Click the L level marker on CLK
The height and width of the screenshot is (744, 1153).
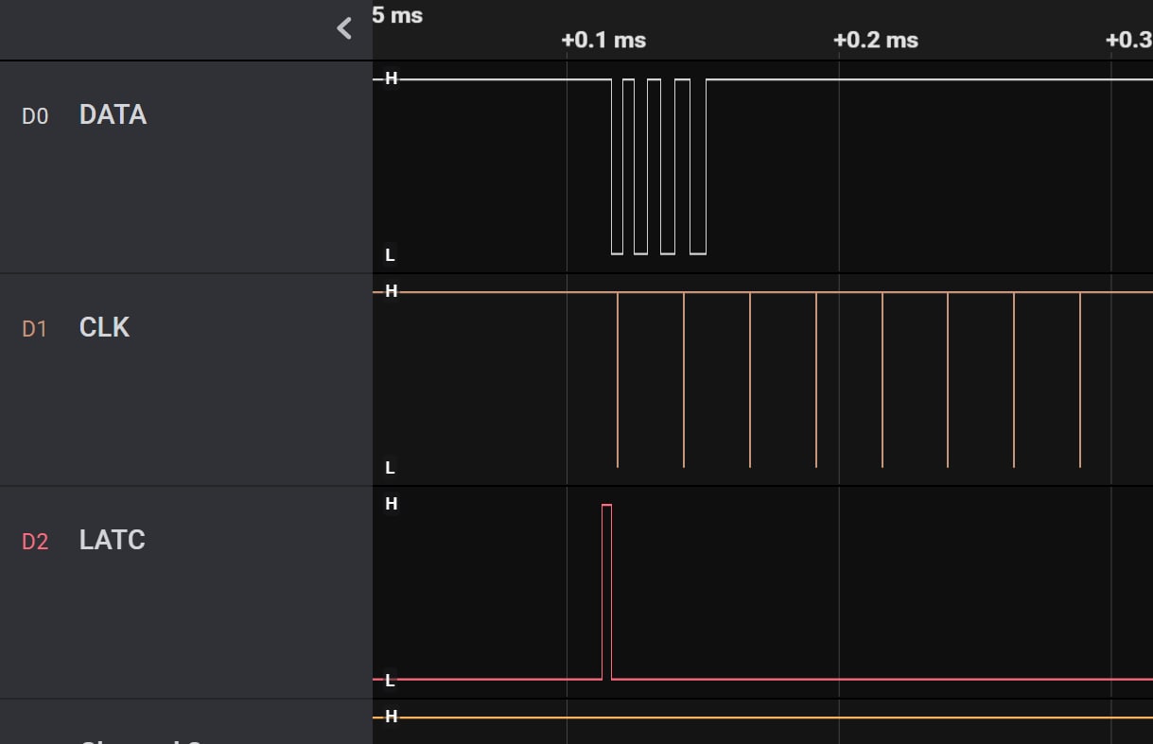click(390, 468)
